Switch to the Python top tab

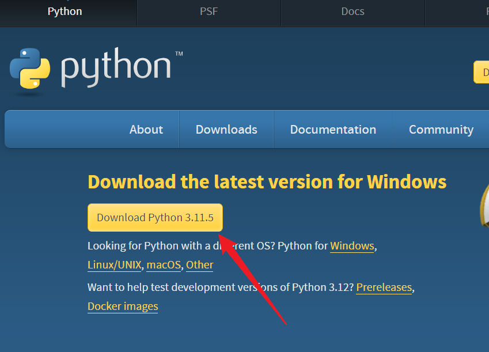click(65, 12)
